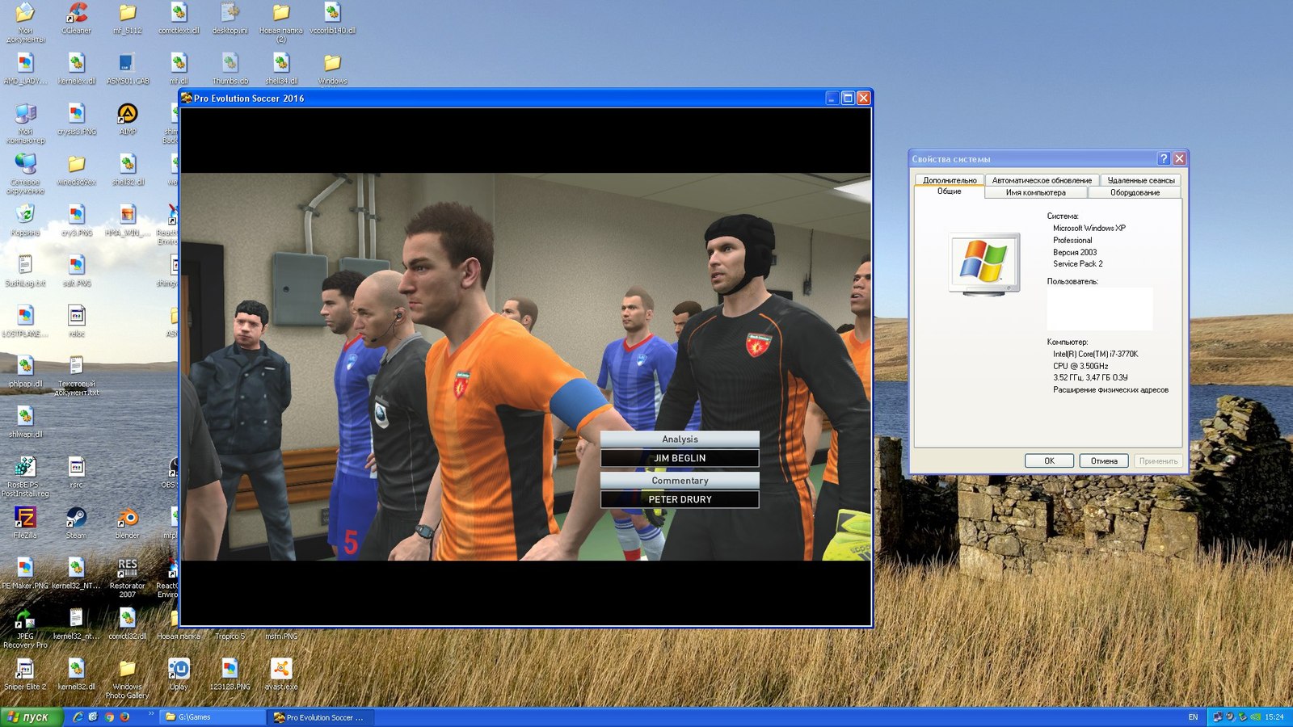1293x727 pixels.
Task: Open the EN language bar selector
Action: [x=1193, y=717]
